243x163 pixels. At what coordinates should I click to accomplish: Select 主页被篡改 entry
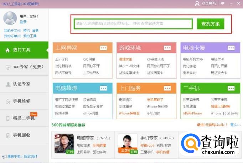91,73
